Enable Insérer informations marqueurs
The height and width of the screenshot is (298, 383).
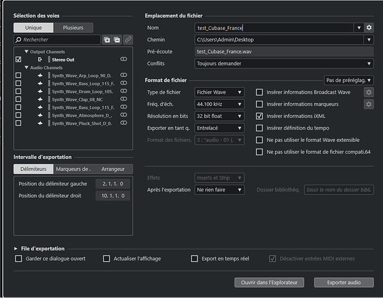point(259,104)
